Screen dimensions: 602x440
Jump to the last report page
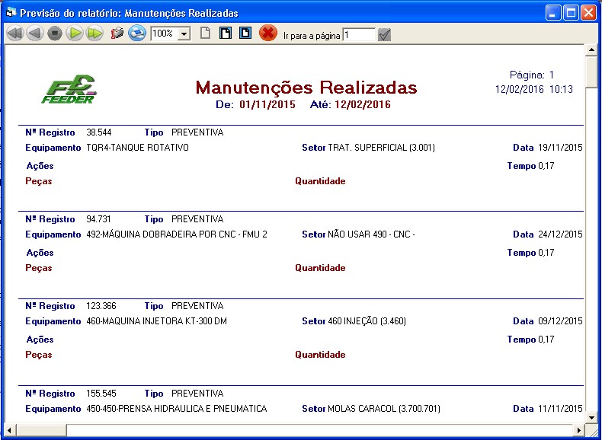94,33
